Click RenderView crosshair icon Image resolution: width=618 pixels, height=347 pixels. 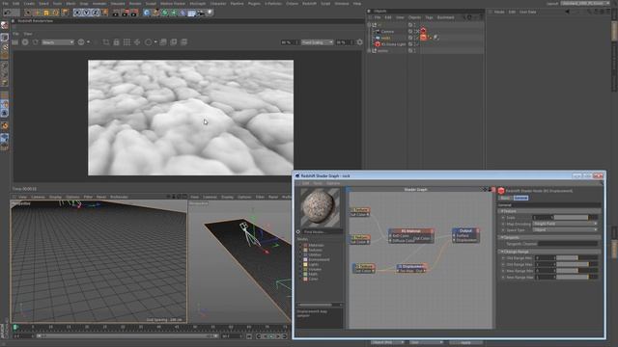(x=137, y=42)
